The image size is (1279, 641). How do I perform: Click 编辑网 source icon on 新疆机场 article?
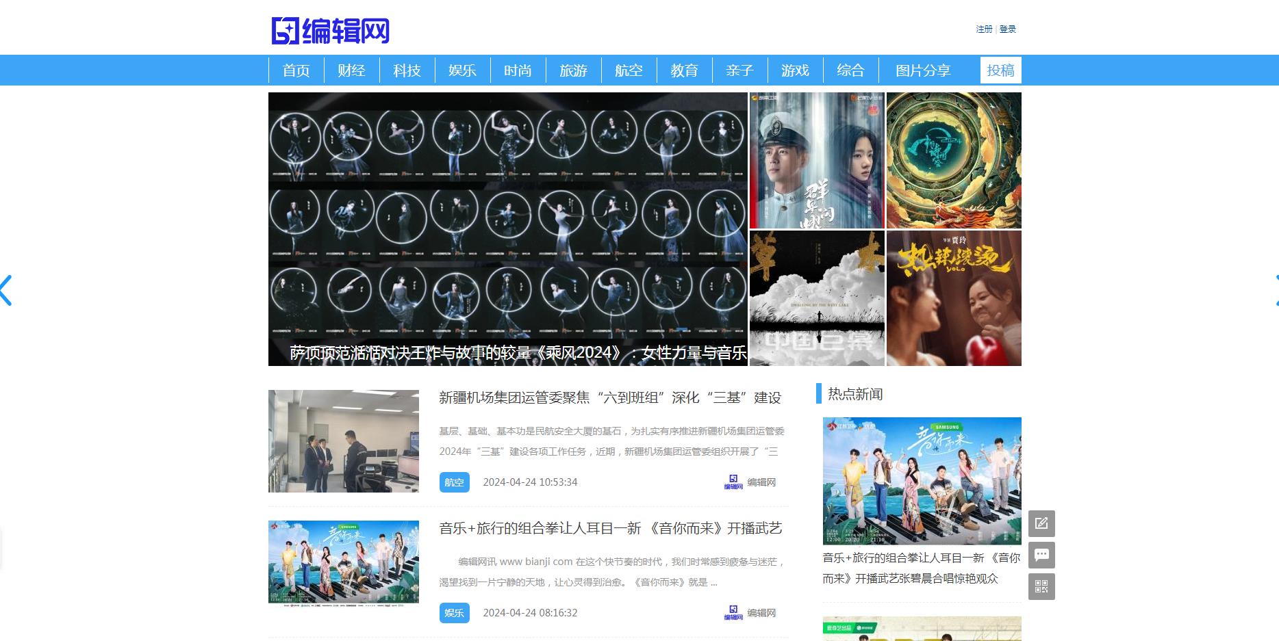[733, 482]
